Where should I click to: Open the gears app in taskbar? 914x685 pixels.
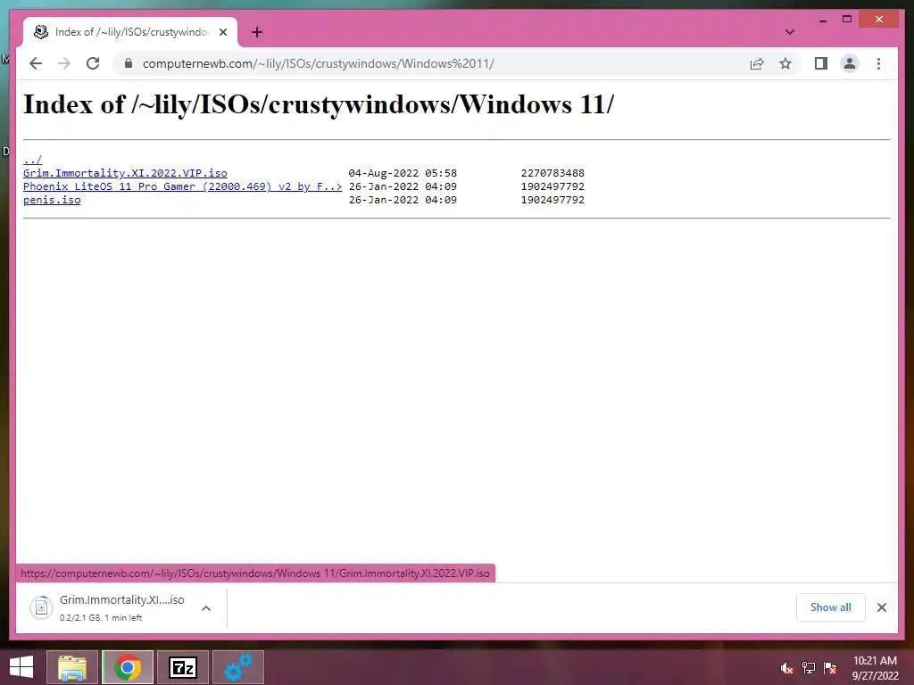(237, 667)
